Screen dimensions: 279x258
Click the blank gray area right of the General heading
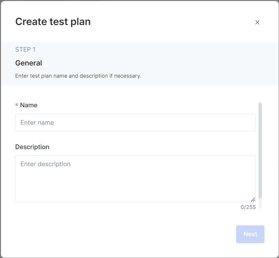coord(160,63)
